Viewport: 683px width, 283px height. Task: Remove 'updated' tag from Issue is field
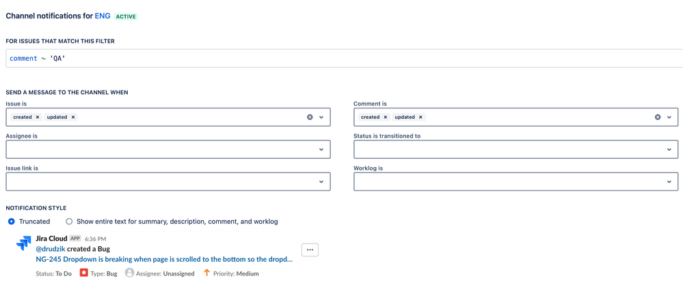pos(73,117)
